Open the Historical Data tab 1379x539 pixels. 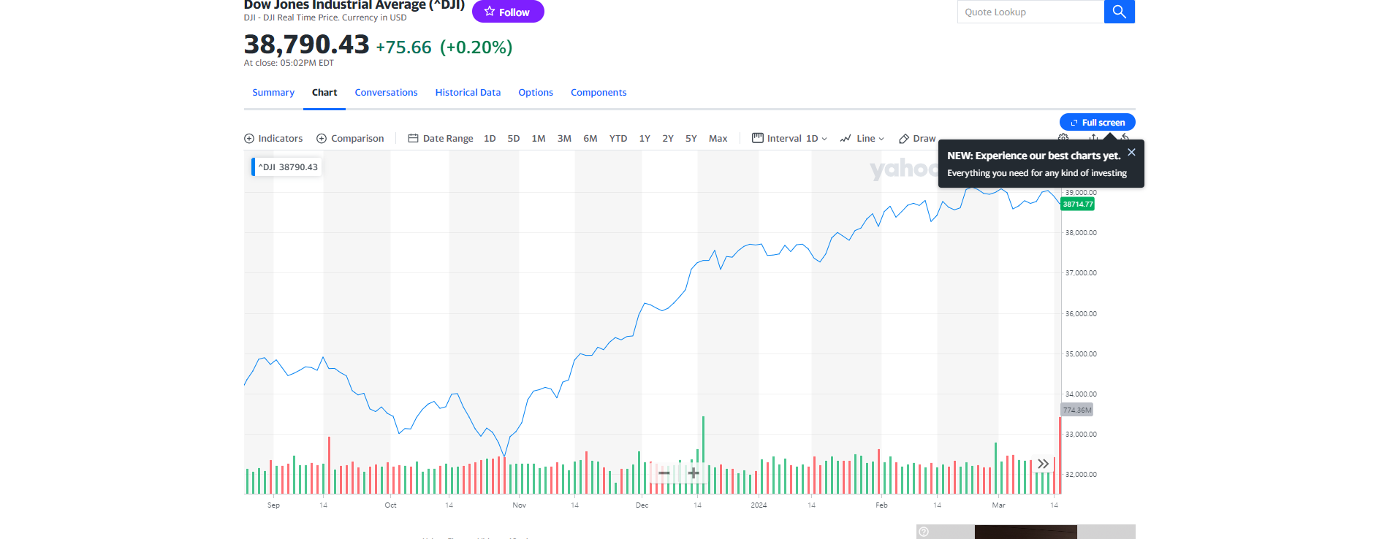click(468, 93)
